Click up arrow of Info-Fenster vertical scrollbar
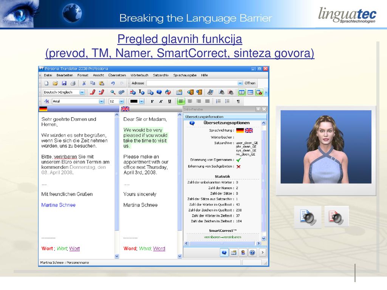This screenshot has width=387, height=290. (263, 123)
